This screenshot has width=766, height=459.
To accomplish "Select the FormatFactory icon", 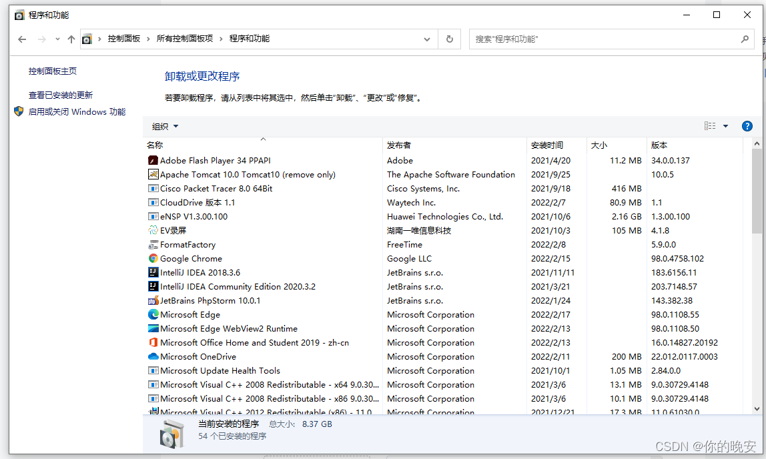I will pyautogui.click(x=153, y=245).
